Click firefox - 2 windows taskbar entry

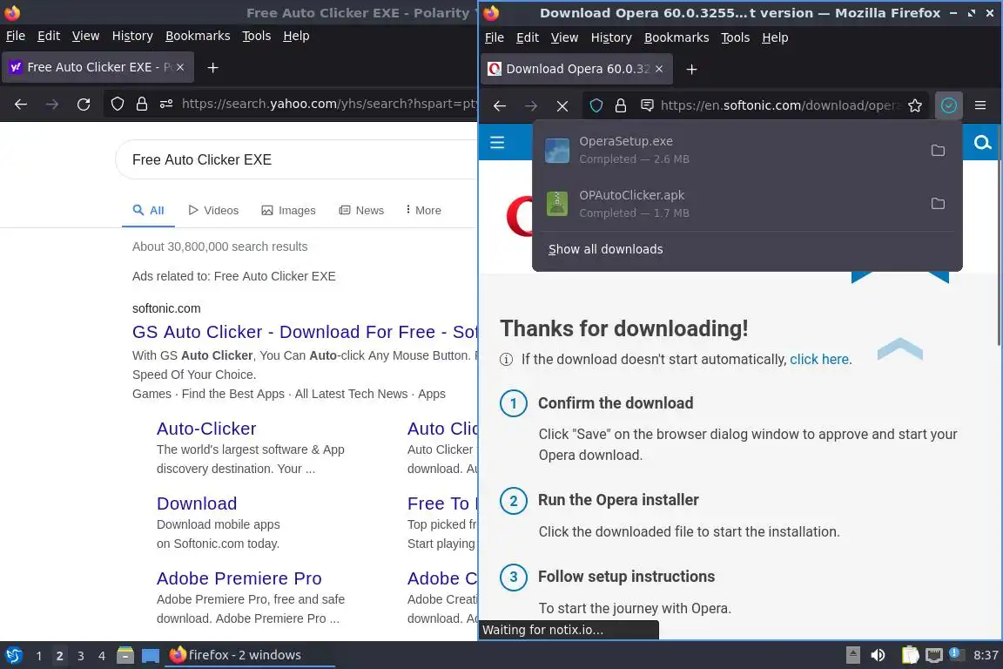(x=250, y=655)
